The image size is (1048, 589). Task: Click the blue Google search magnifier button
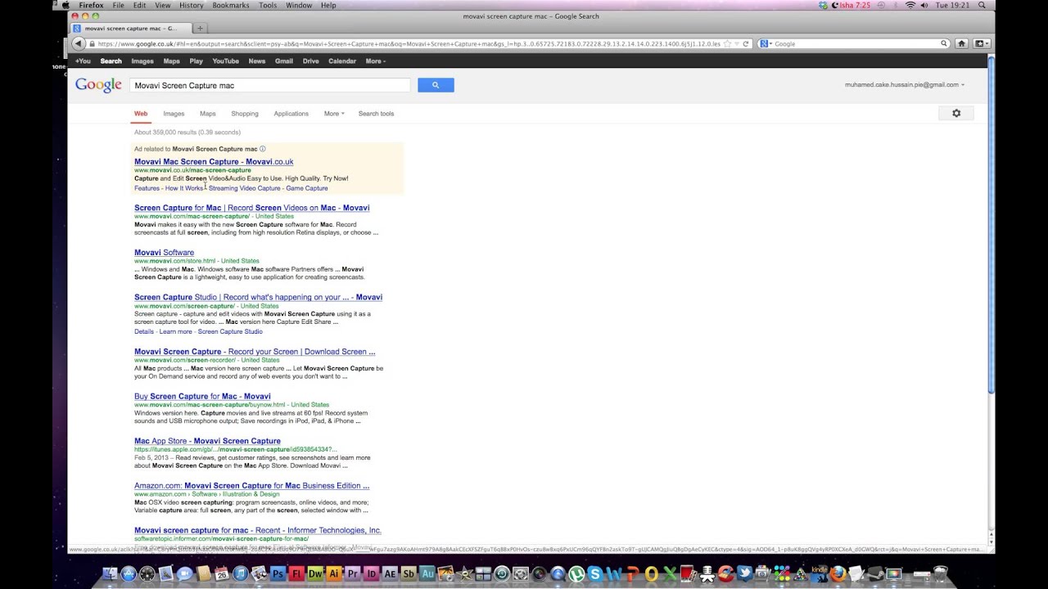pyautogui.click(x=436, y=85)
